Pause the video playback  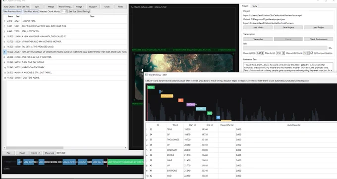tap(22, 153)
